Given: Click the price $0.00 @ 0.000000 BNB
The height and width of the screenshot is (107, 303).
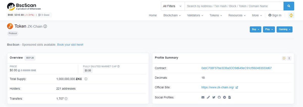Looking at the screenshot, I should (23, 70).
